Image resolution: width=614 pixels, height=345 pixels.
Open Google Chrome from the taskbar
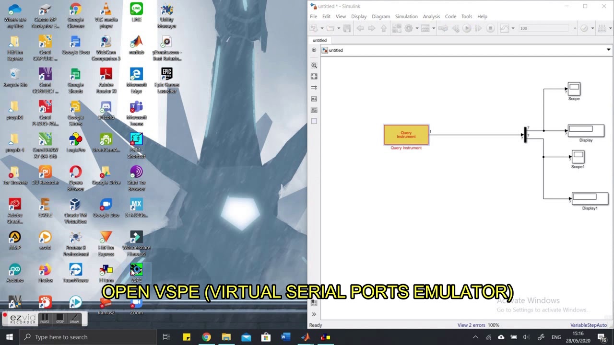click(x=206, y=337)
